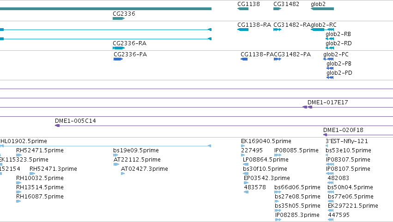Click the CG2336-PA protein glyph
Viewport: 393px width, 222px height.
point(118,59)
